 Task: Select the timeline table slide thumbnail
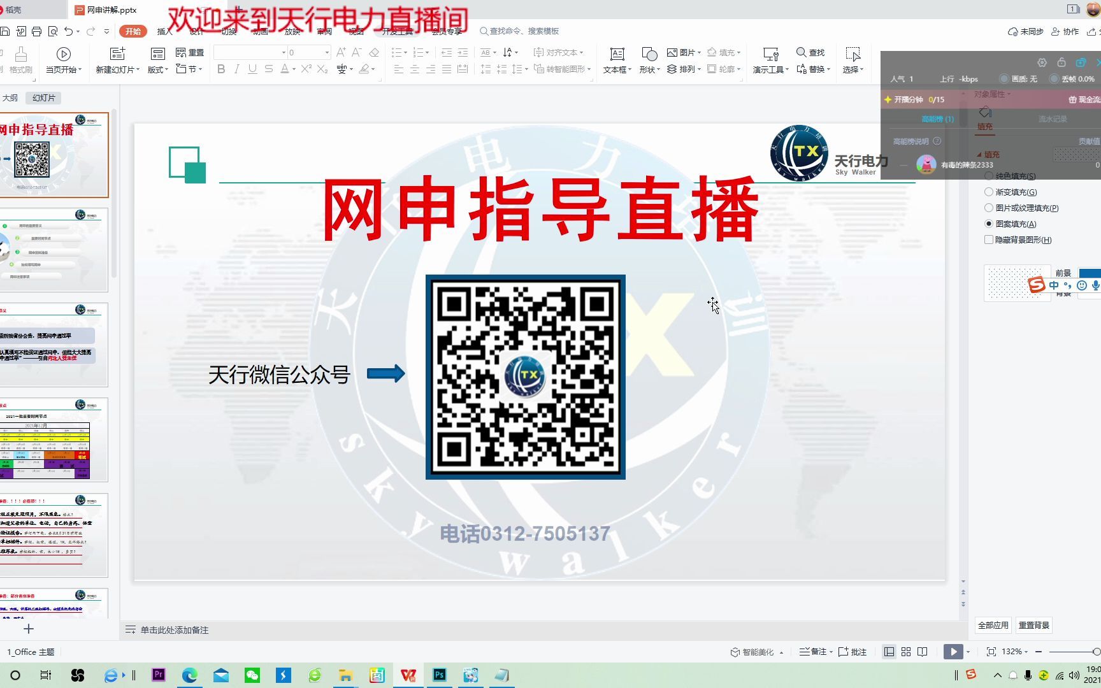click(54, 440)
